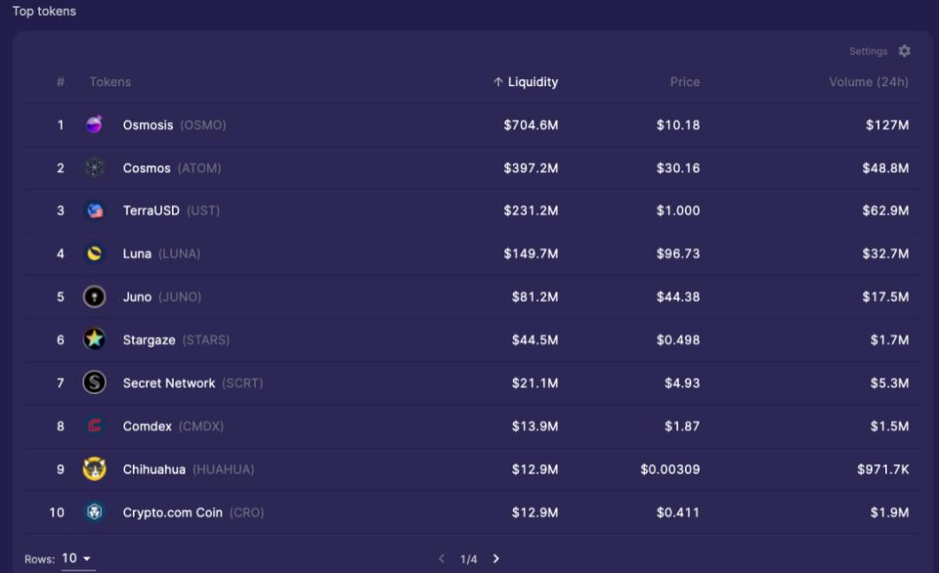Viewport: 939px width, 573px height.
Task: Click the Settings label text
Action: 868,51
